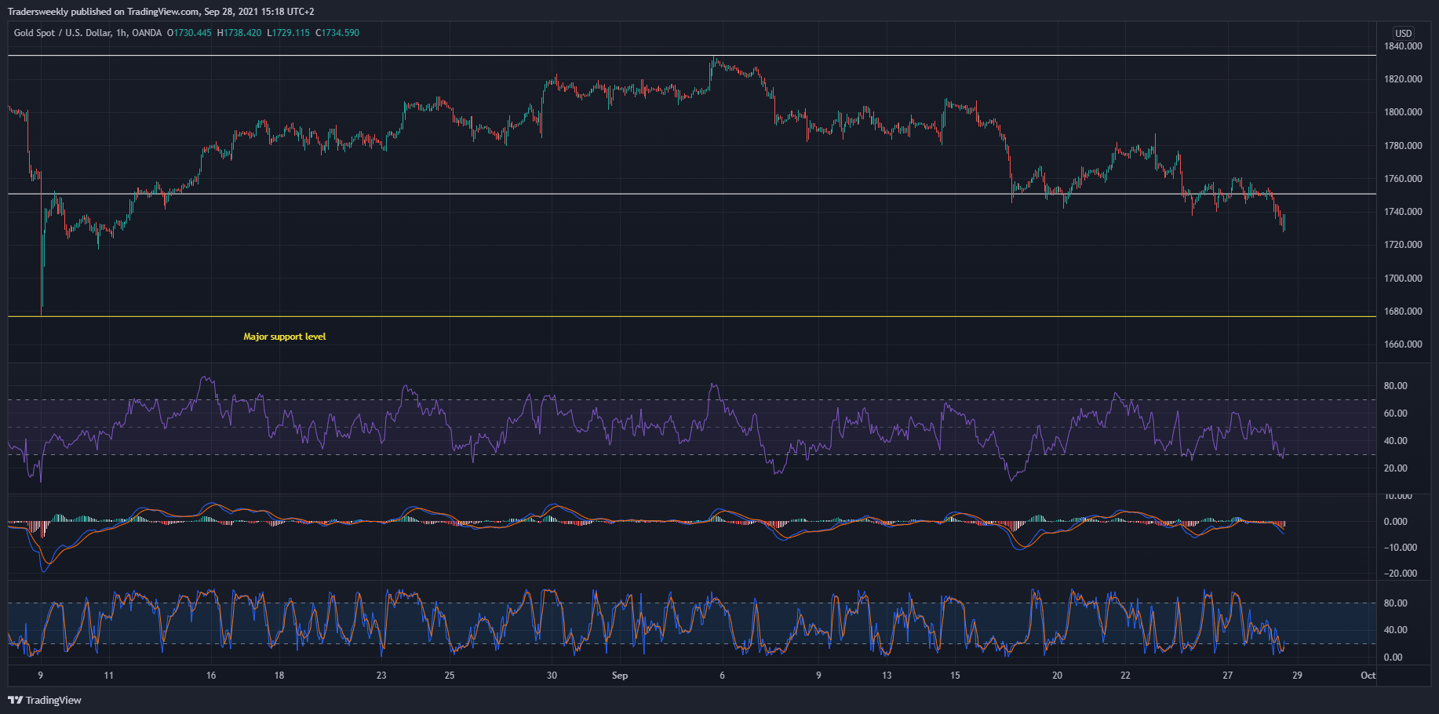
Task: Click the -10.000 MACD scale label
Action: 1401,548
